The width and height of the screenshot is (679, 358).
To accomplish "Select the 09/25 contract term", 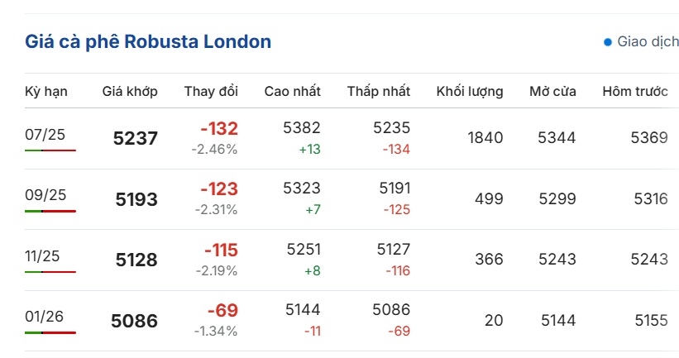I will (45, 195).
